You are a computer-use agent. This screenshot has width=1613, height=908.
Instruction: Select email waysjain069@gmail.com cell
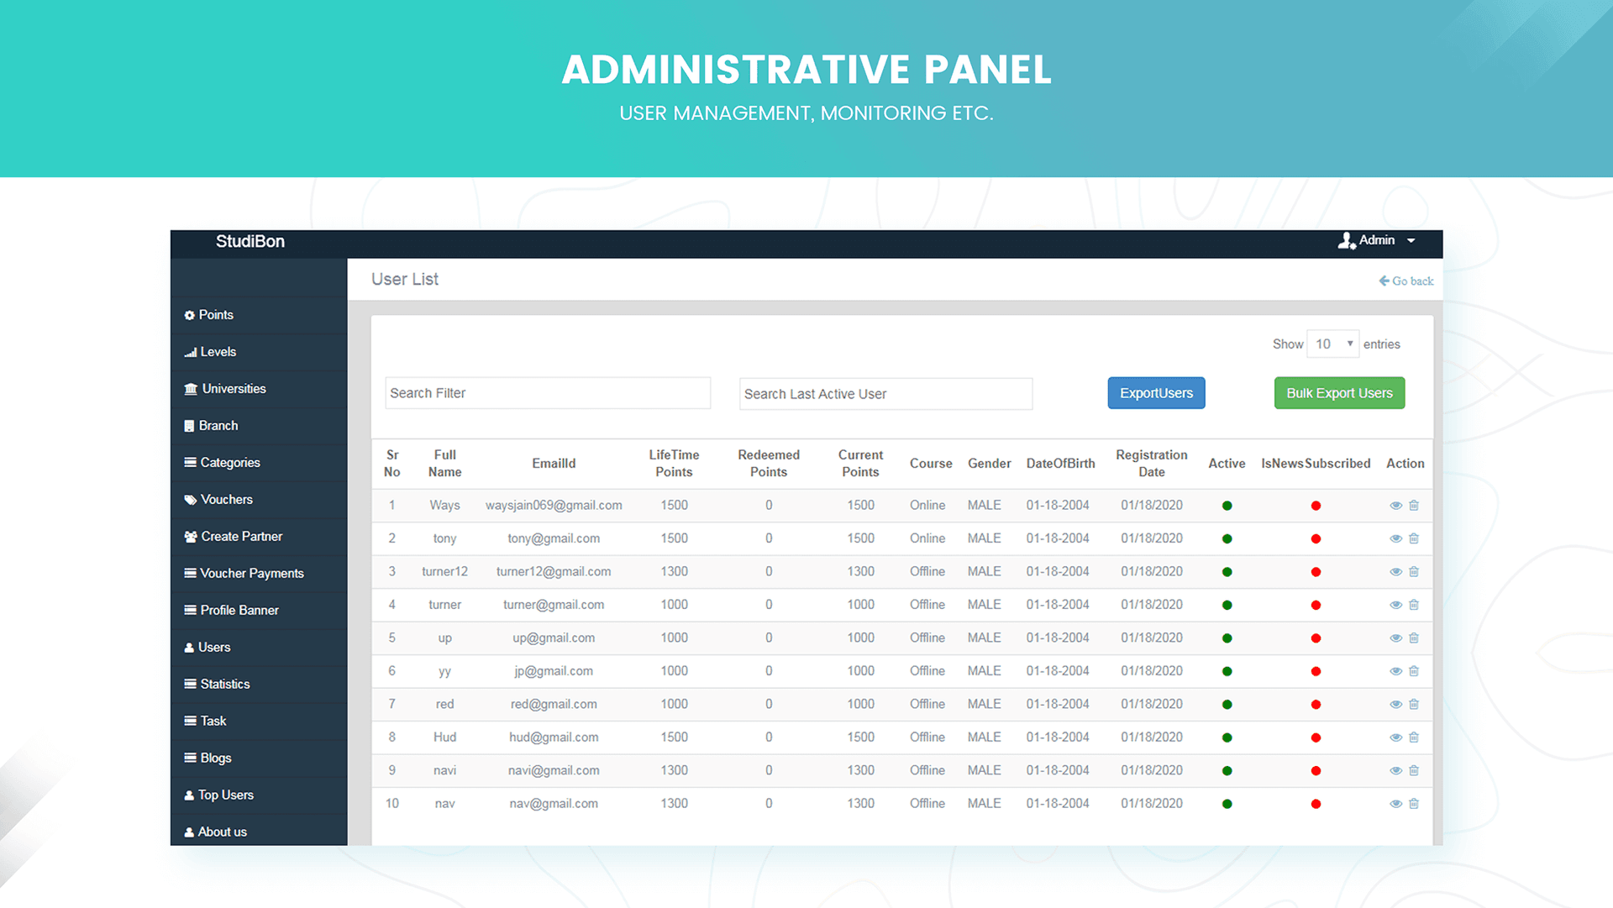[x=554, y=506]
